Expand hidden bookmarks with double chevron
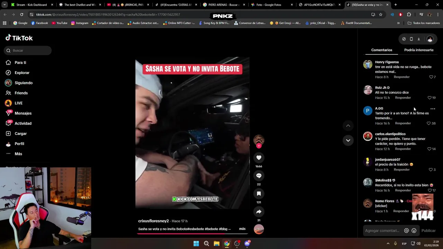The image size is (443, 249). (x=398, y=23)
